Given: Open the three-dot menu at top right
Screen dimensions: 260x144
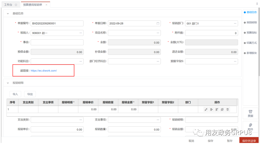Looking at the screenshot, I should click(257, 4).
